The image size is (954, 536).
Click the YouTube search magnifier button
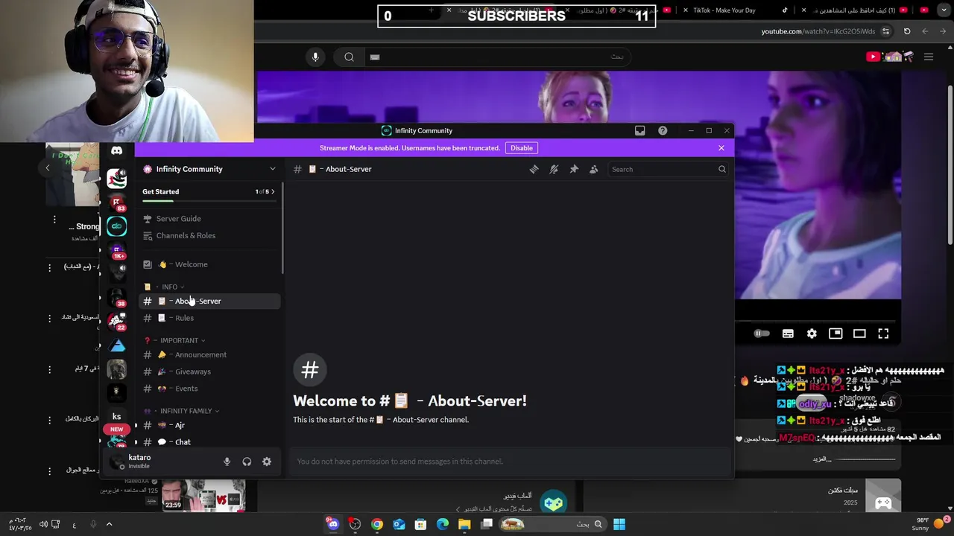tap(349, 57)
